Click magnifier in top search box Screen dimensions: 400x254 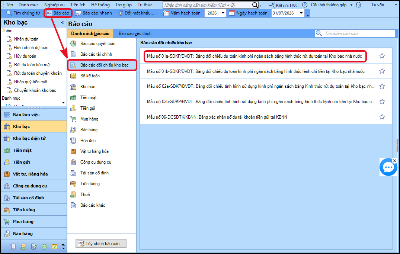tap(255, 5)
